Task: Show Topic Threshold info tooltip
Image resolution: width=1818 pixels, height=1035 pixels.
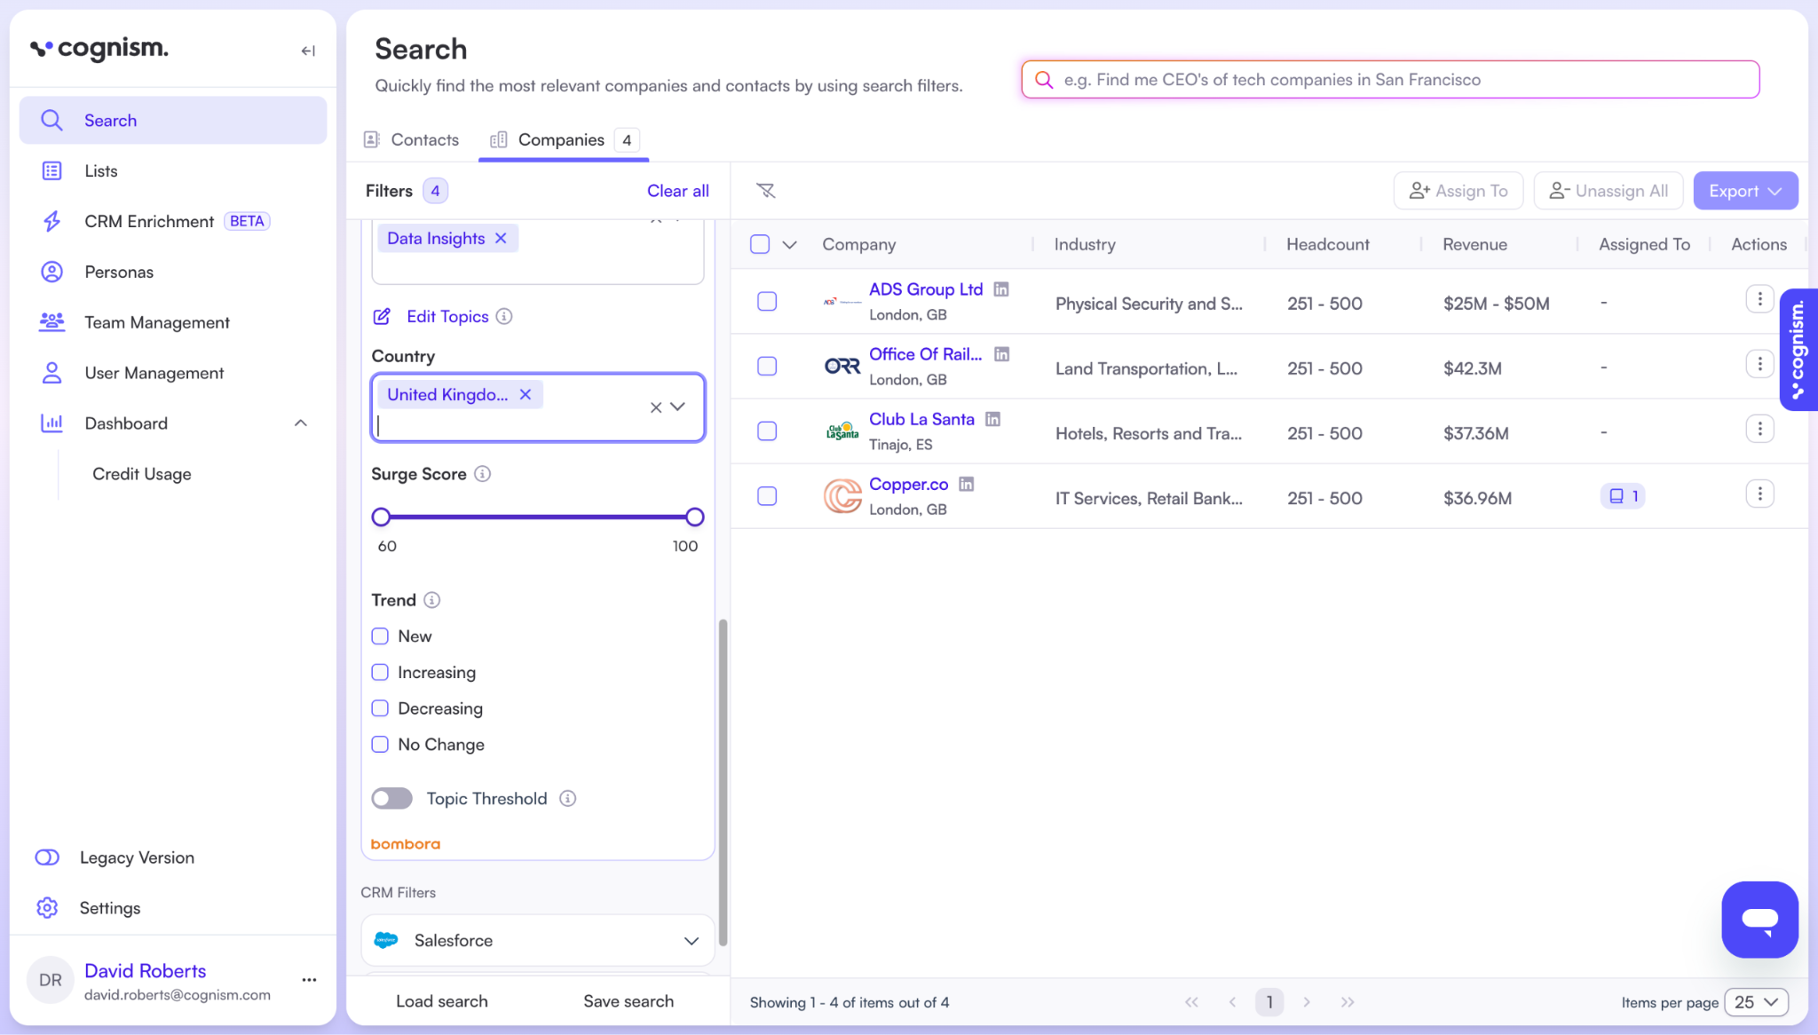Action: coord(567,799)
